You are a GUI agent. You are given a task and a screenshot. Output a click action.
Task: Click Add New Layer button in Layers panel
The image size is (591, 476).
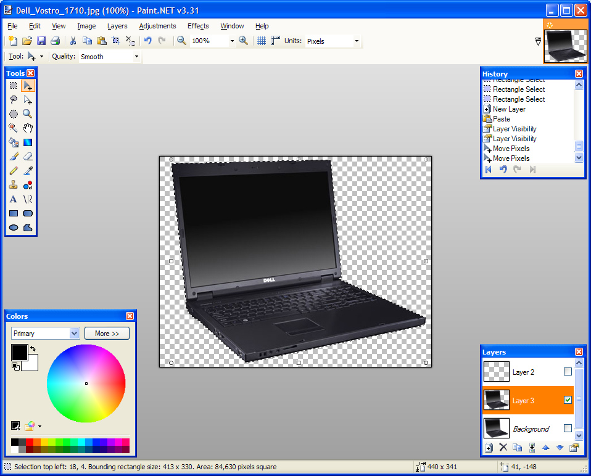click(489, 448)
